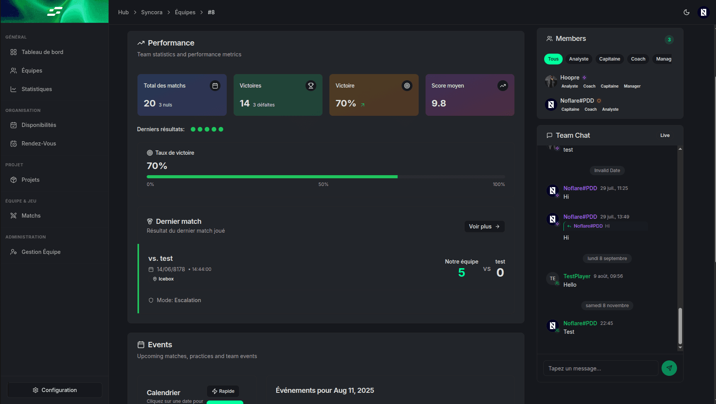Send the chat message with the paper plane button
This screenshot has width=716, height=404.
pyautogui.click(x=669, y=368)
